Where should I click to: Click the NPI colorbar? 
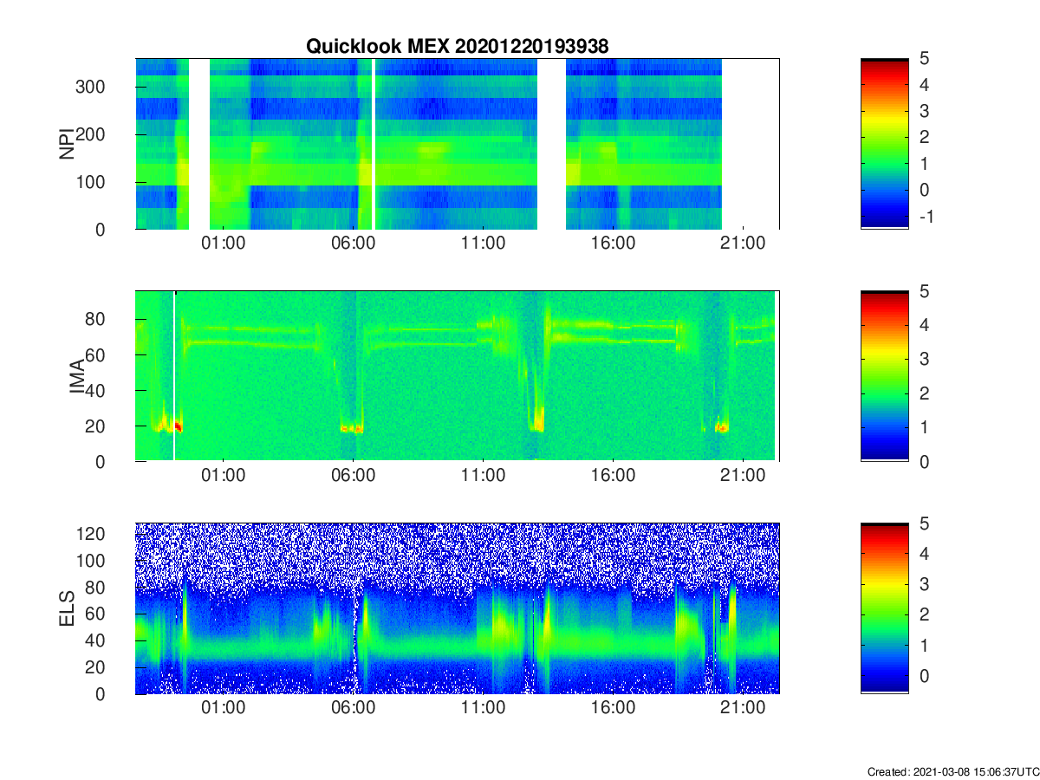[884, 144]
